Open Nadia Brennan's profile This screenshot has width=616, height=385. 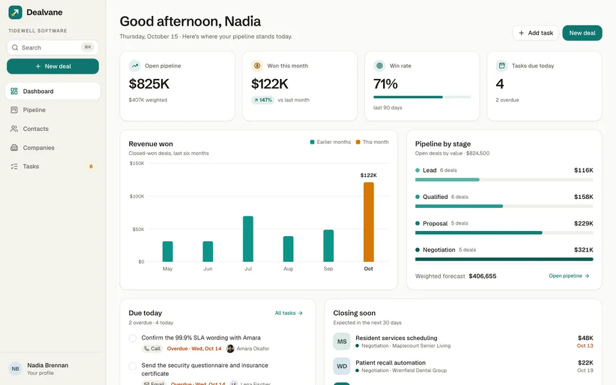point(53,369)
